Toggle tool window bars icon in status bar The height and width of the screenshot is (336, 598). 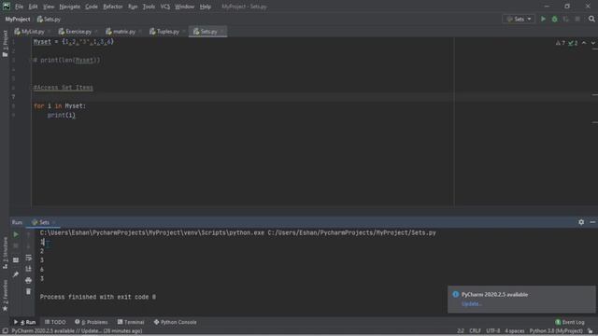tap(5, 331)
